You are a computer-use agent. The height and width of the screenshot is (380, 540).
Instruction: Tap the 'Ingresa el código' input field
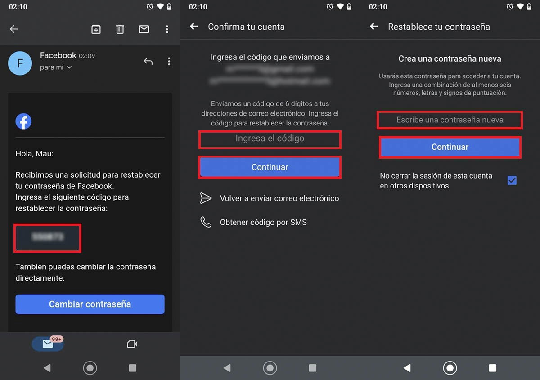(270, 140)
